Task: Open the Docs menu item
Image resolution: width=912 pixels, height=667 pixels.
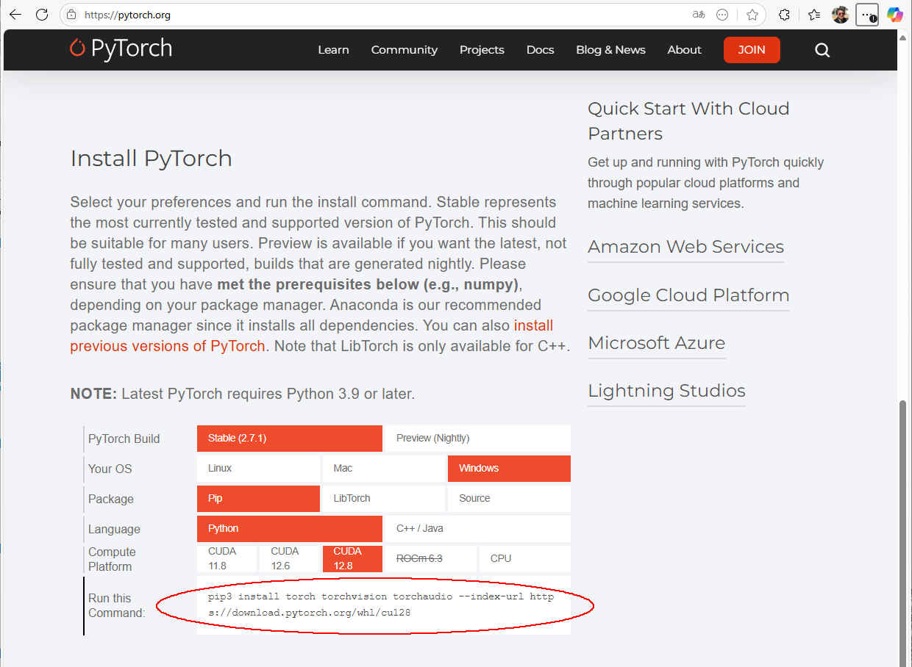Action: [540, 50]
